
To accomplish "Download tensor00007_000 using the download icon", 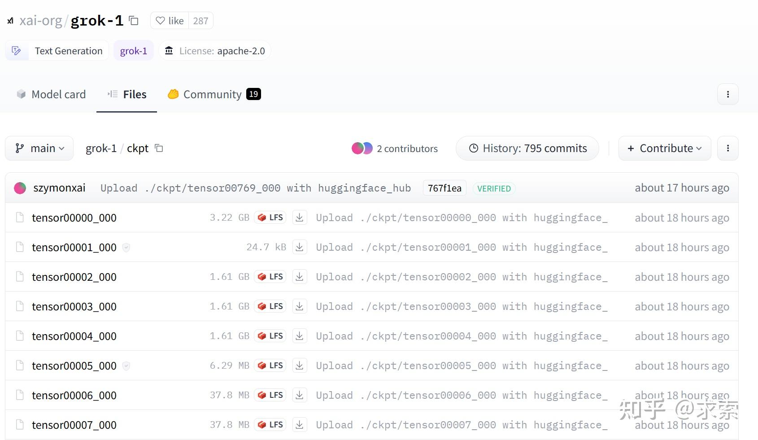I will tap(300, 425).
